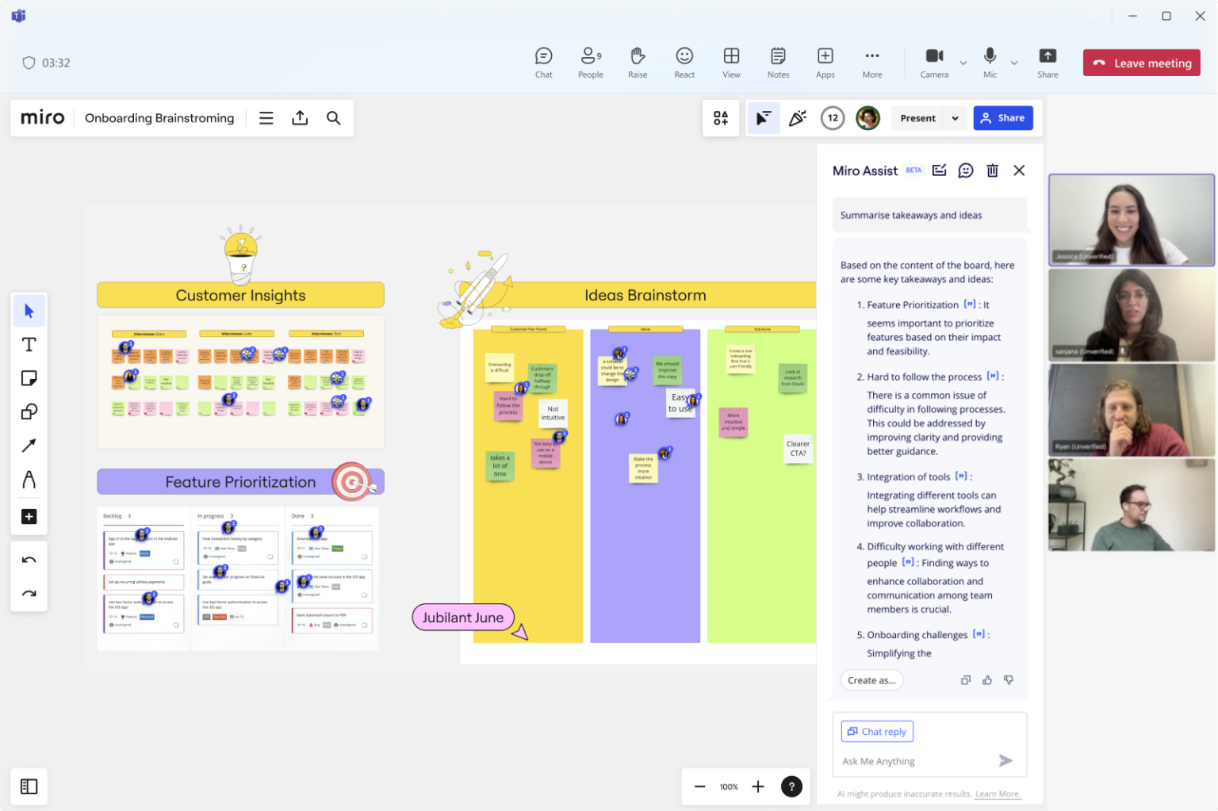The image size is (1218, 811).
Task: Click the Leave meeting button
Action: coord(1141,63)
